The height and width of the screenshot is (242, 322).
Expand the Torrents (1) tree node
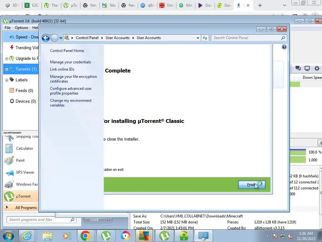[7, 69]
